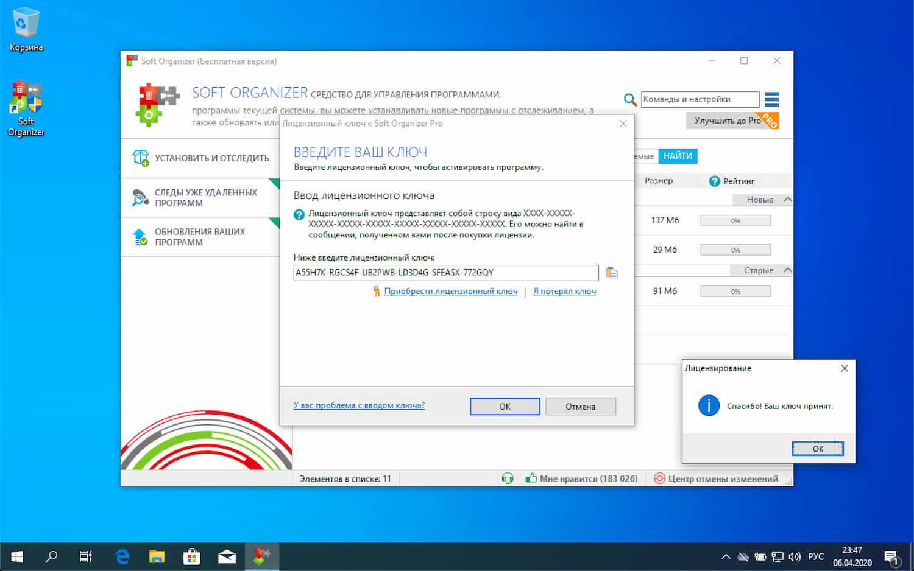
Task: Click the install-and-trace box icon in sidebar
Action: (140, 158)
